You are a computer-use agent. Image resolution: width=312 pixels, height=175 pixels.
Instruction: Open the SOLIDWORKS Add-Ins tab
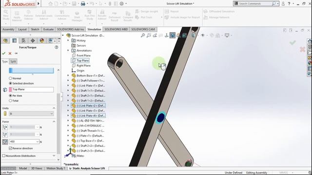coord(70,29)
